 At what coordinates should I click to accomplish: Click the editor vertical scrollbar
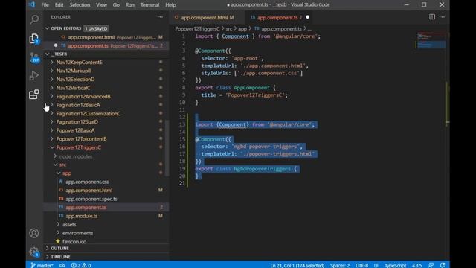click(448, 103)
